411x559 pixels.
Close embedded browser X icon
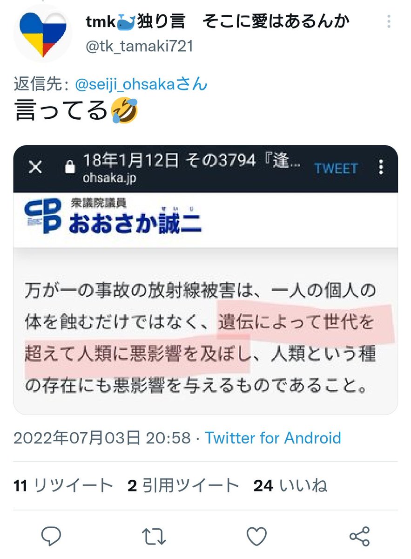(x=35, y=168)
